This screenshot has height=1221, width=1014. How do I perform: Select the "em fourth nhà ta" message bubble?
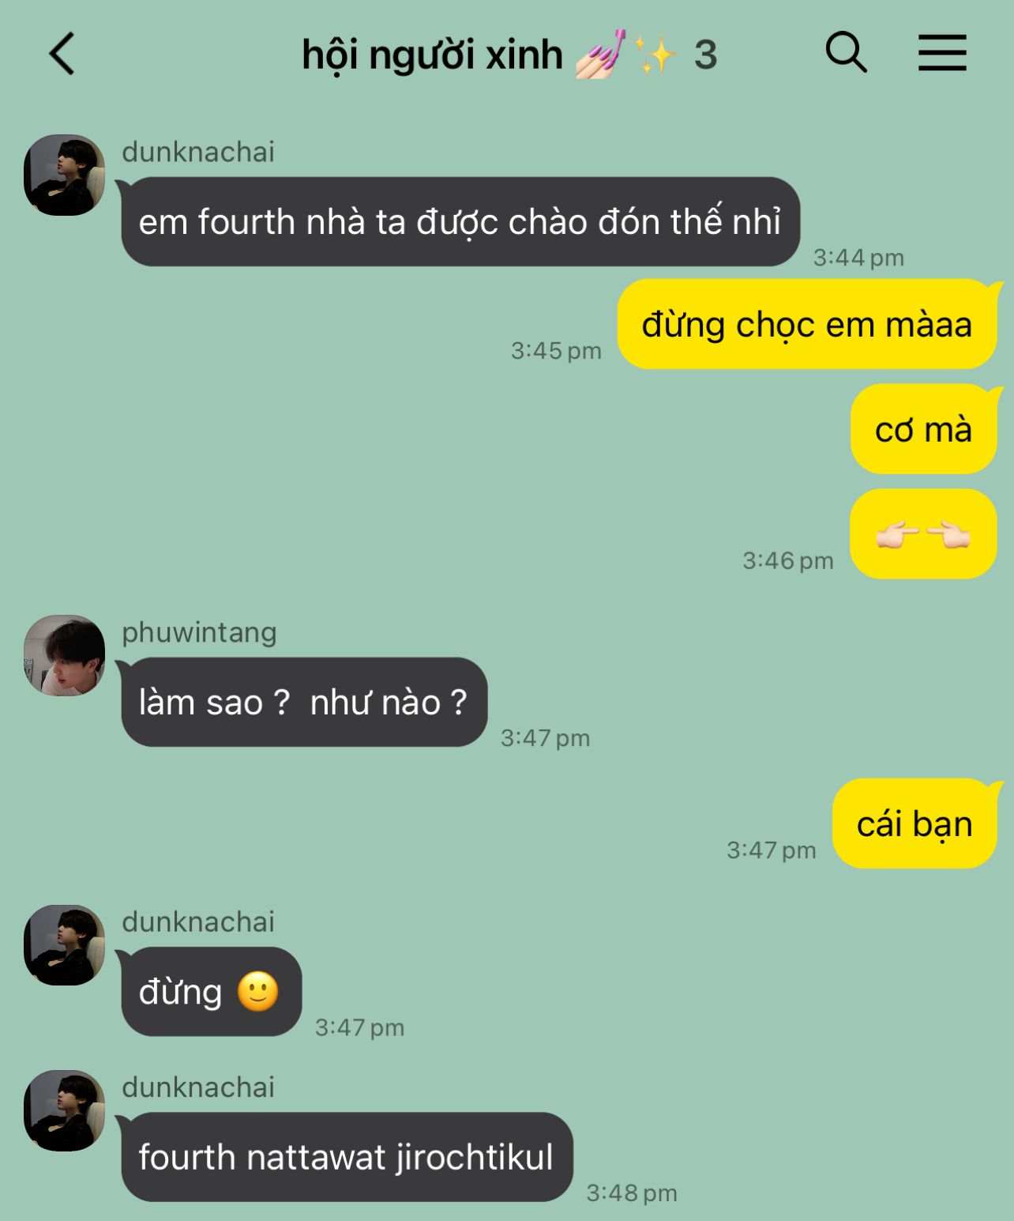click(460, 221)
